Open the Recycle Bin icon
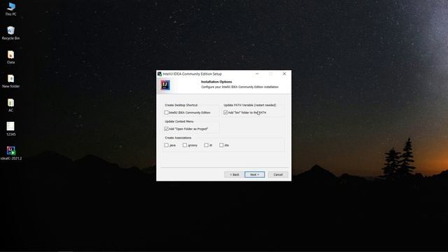Viewport: 448px width, 252px height. pos(11,33)
